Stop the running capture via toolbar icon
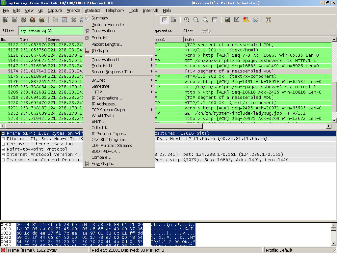This screenshot has height=253, width=337. (33, 20)
